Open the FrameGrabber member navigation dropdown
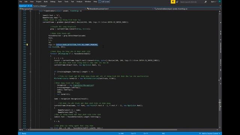This screenshot has width=240, height=135. [x=187, y=9]
